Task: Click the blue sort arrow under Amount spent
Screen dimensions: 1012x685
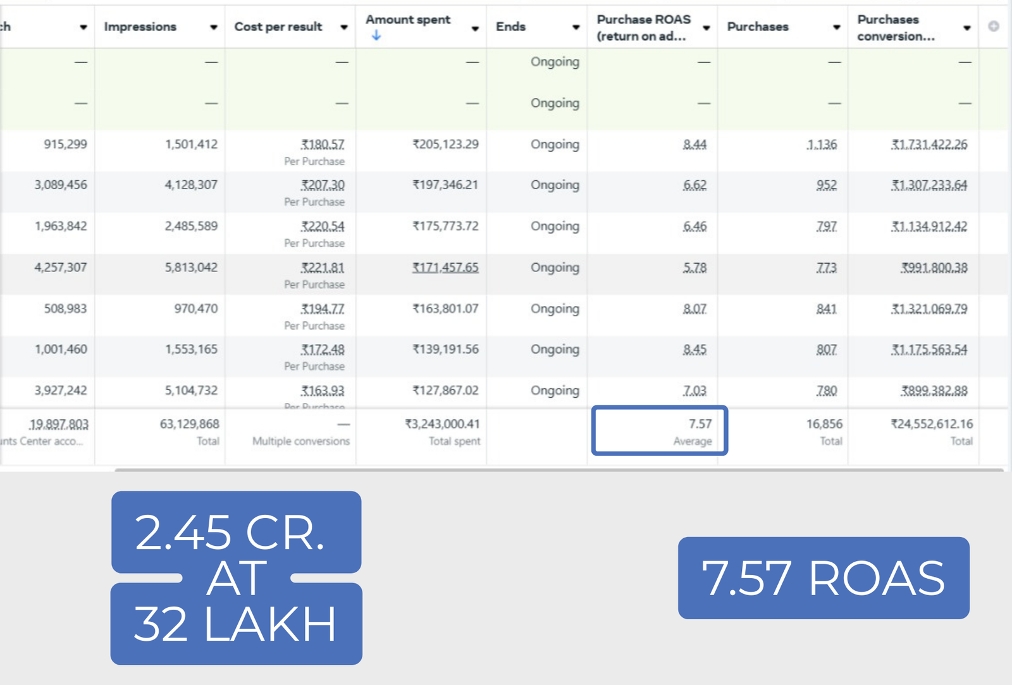Action: [376, 35]
